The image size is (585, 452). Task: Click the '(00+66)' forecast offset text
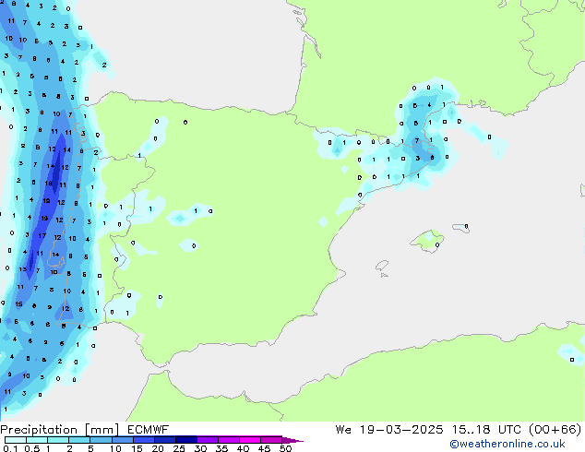pyautogui.click(x=555, y=430)
